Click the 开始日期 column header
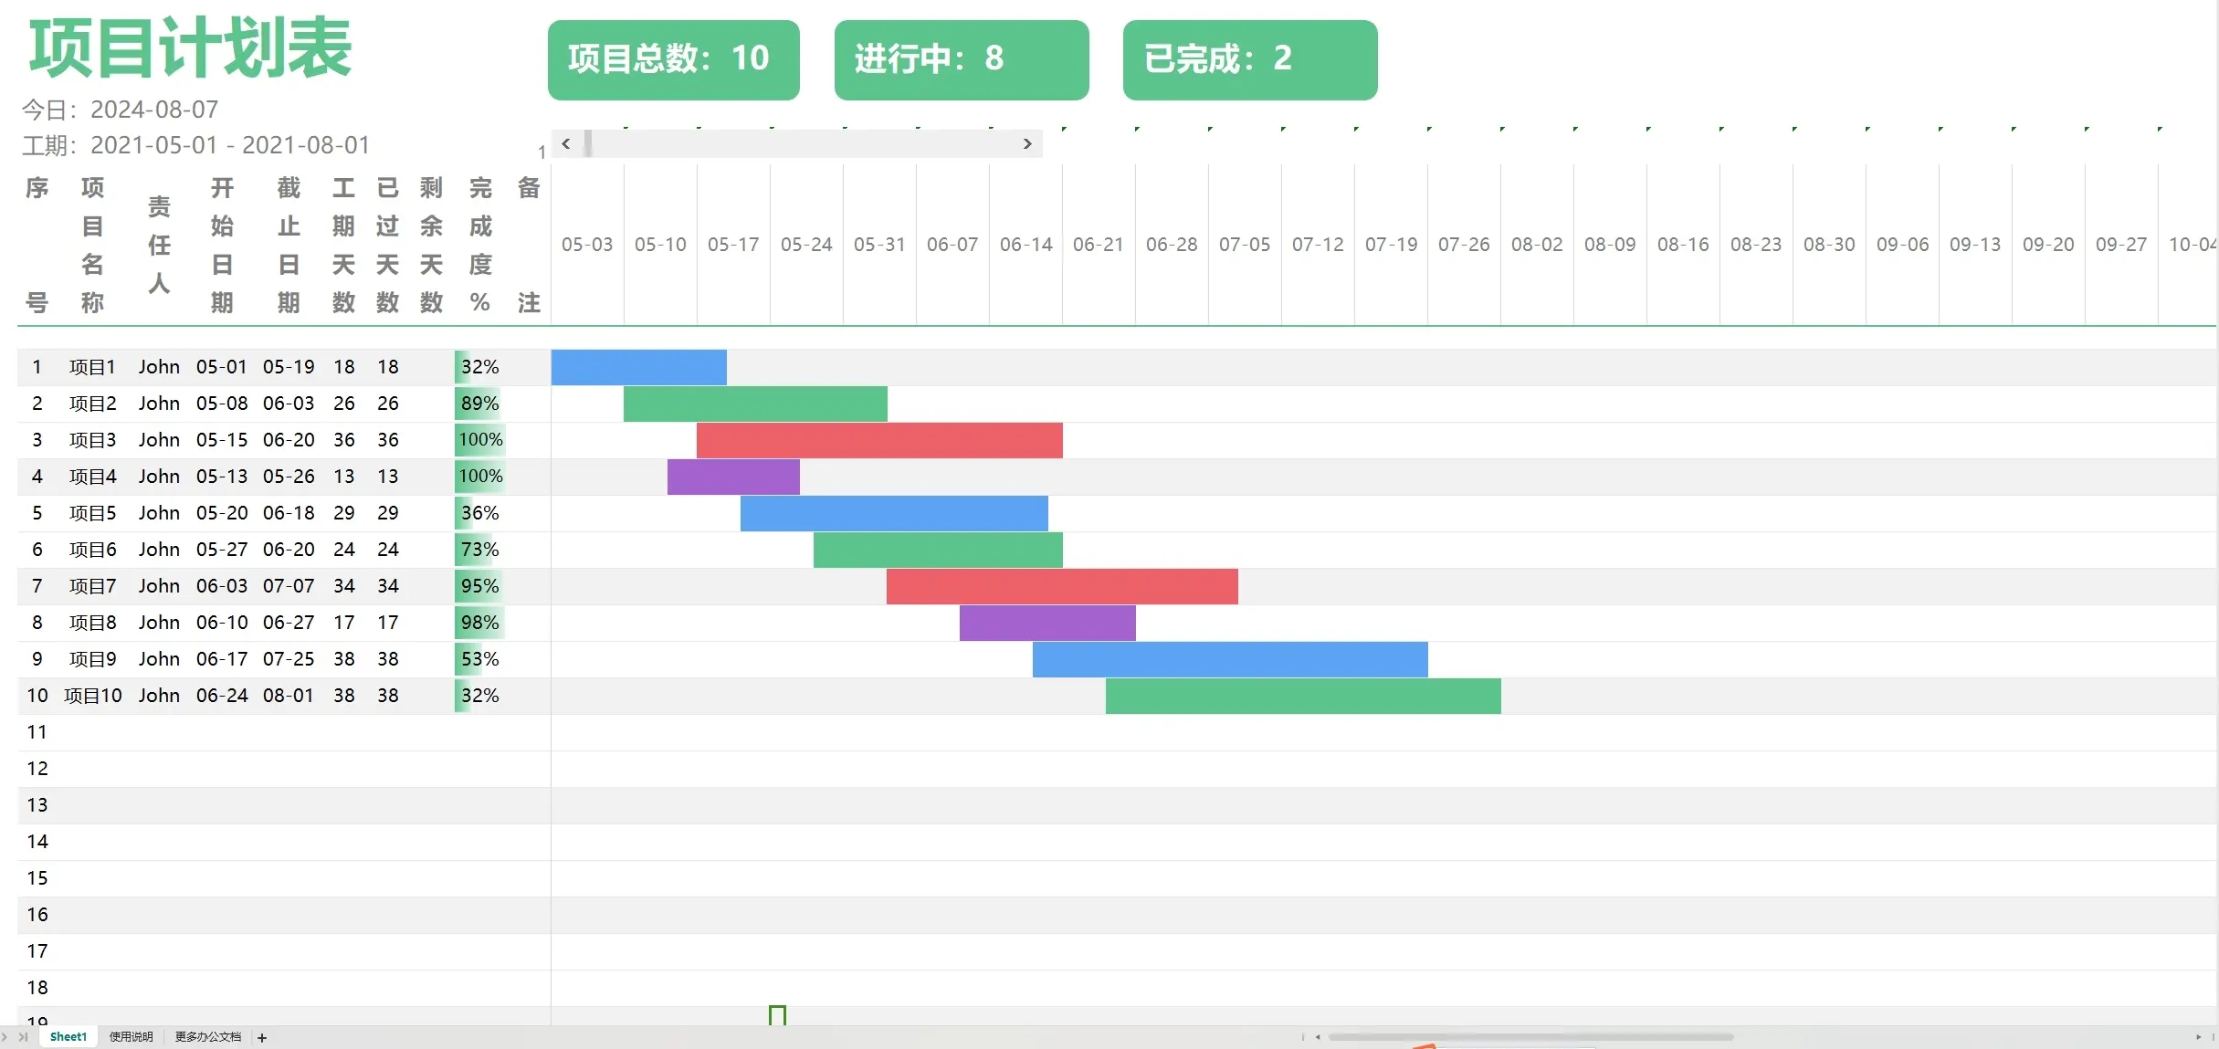Viewport: 2219px width, 1049px height. pos(222,245)
